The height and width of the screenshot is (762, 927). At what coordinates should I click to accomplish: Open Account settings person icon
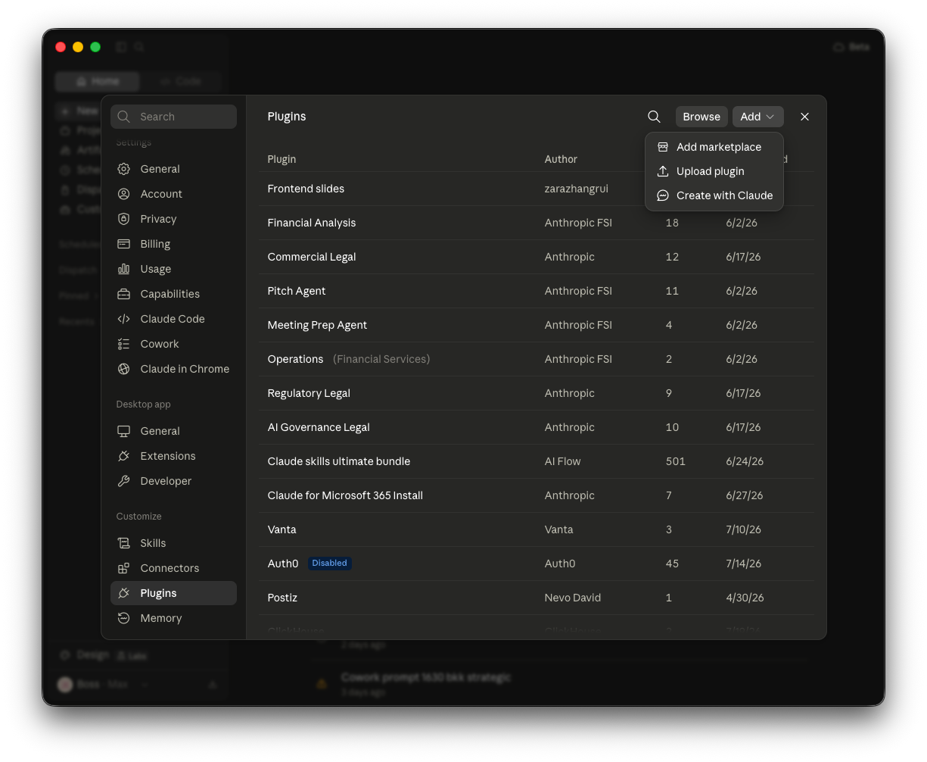click(x=123, y=194)
